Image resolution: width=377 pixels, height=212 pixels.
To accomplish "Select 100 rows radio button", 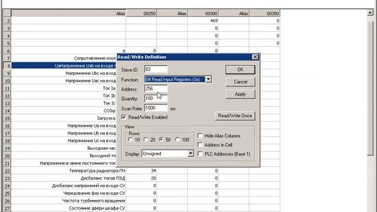I will 177,140.
